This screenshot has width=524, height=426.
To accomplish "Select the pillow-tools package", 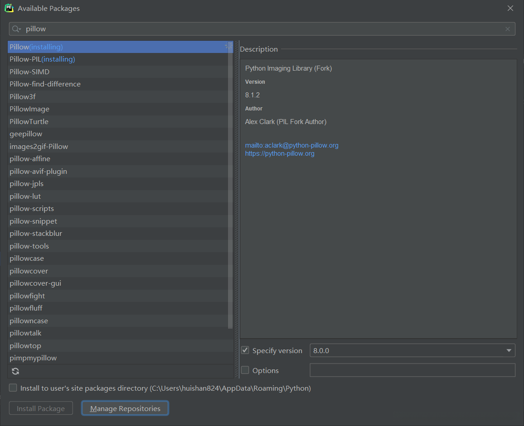I will point(120,246).
